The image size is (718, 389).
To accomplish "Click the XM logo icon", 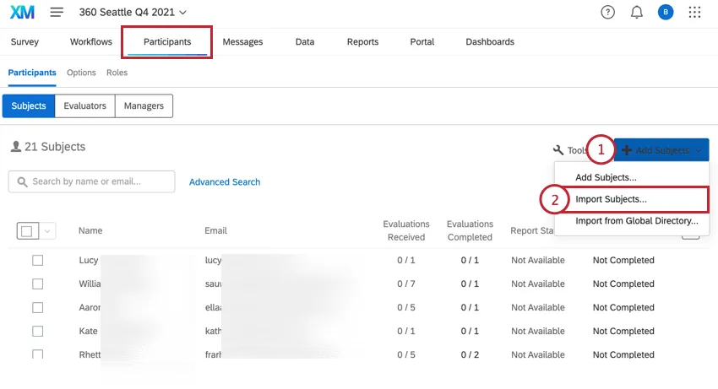I will tap(21, 12).
